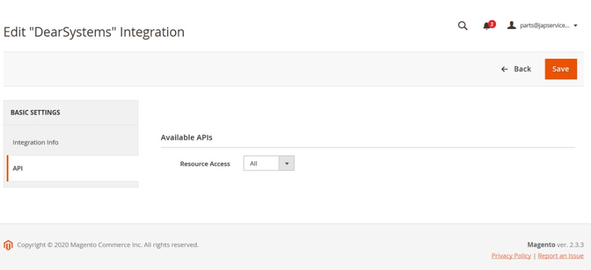591x270 pixels.
Task: Switch to the Integration Info tab
Action: click(36, 143)
